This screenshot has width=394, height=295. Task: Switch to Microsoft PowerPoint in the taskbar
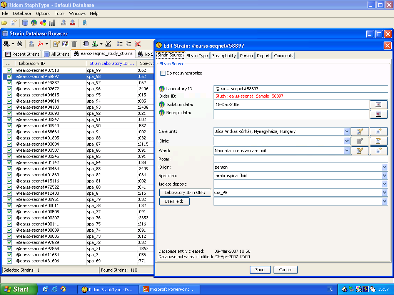pyautogui.click(x=170, y=290)
